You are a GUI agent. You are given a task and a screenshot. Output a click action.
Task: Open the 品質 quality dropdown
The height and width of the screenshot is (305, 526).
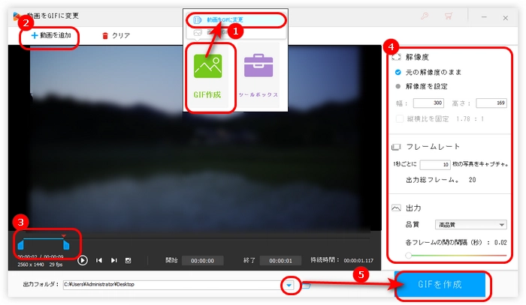click(470, 225)
